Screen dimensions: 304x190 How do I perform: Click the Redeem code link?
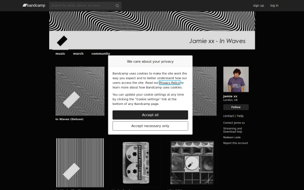[232, 137]
